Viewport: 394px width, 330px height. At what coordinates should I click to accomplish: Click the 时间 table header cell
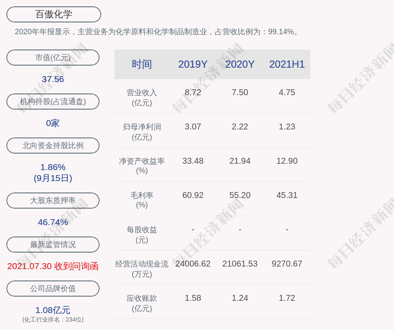click(x=142, y=64)
